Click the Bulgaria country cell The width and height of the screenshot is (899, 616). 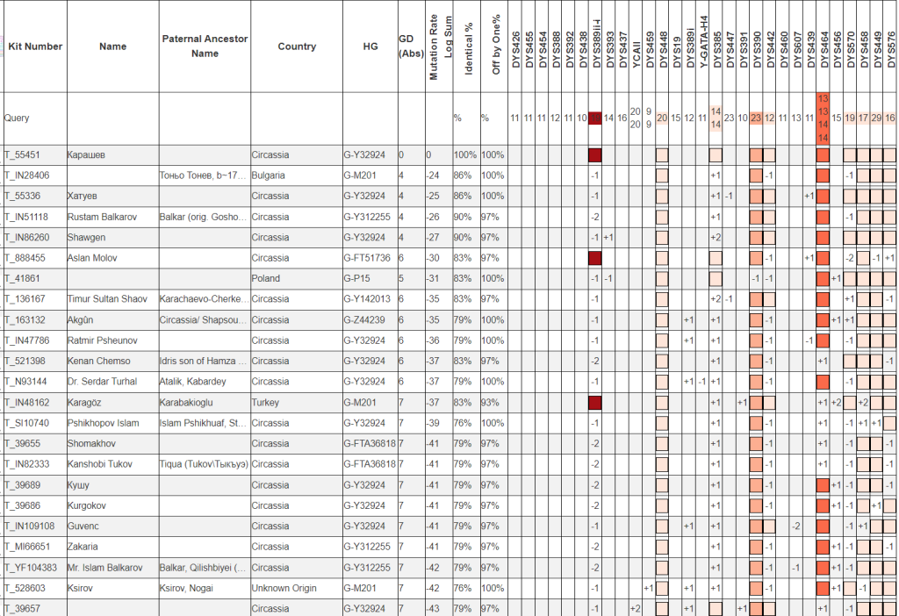[272, 175]
